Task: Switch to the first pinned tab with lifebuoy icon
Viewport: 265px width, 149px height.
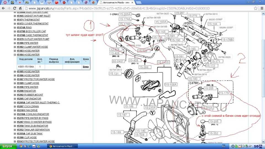Action: [5, 2]
